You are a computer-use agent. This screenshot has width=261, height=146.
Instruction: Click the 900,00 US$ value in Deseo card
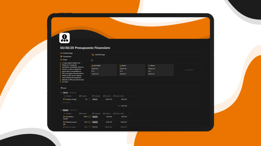[x=123, y=74]
